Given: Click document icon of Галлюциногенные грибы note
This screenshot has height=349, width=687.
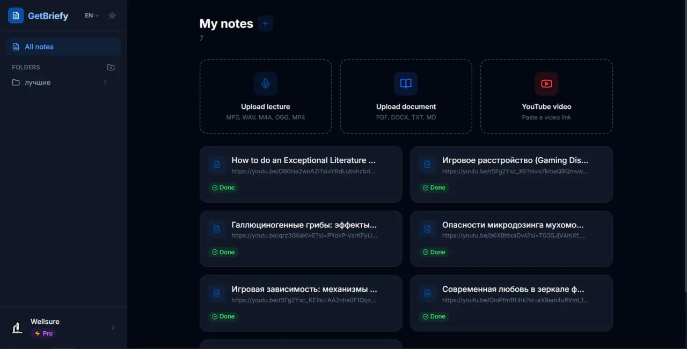Looking at the screenshot, I should click(x=217, y=229).
